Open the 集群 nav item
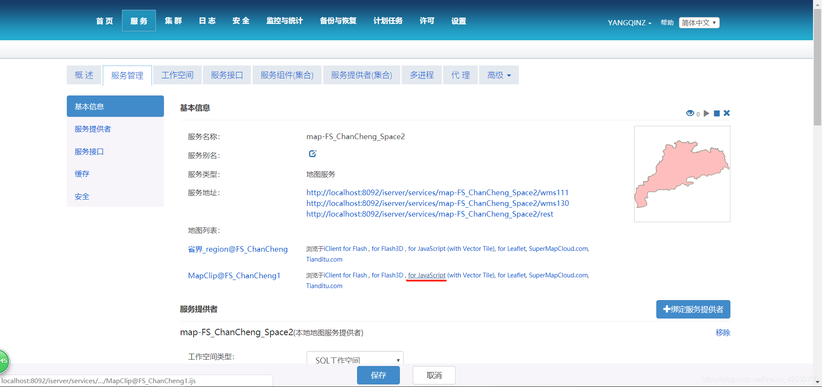Image resolution: width=822 pixels, height=387 pixels. click(x=173, y=21)
